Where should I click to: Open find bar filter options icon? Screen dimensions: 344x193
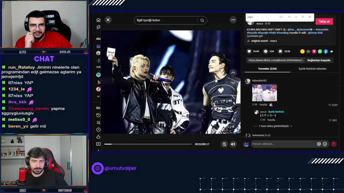[303, 17]
